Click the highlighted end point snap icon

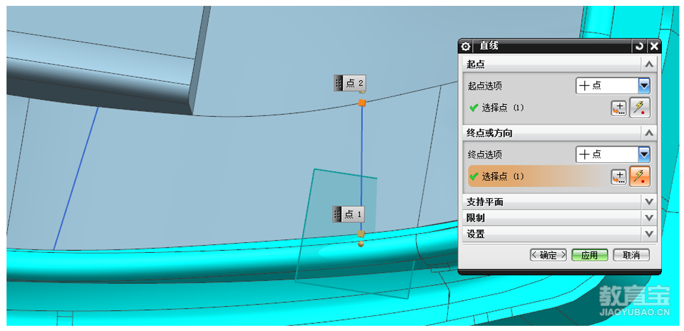tap(640, 177)
